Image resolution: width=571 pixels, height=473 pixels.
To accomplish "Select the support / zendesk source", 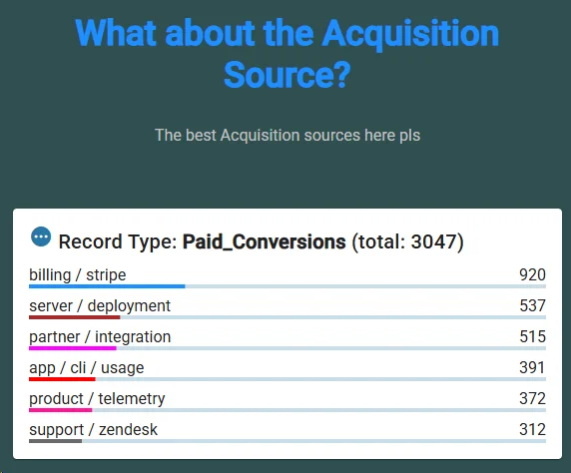I will (x=93, y=430).
